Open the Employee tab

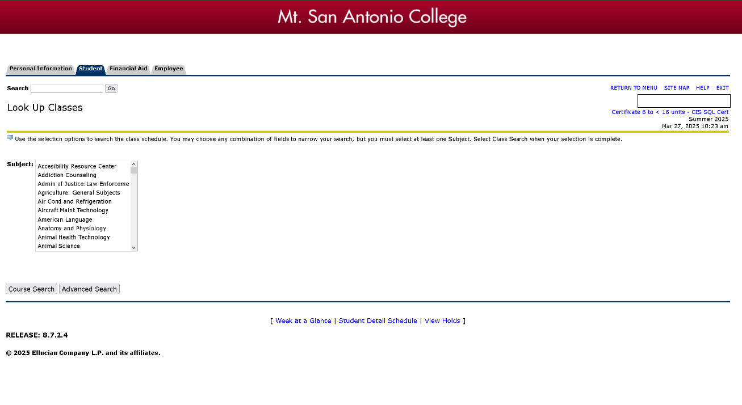click(169, 69)
